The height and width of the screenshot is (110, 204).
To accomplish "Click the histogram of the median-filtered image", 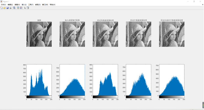I will [x=138, y=80].
